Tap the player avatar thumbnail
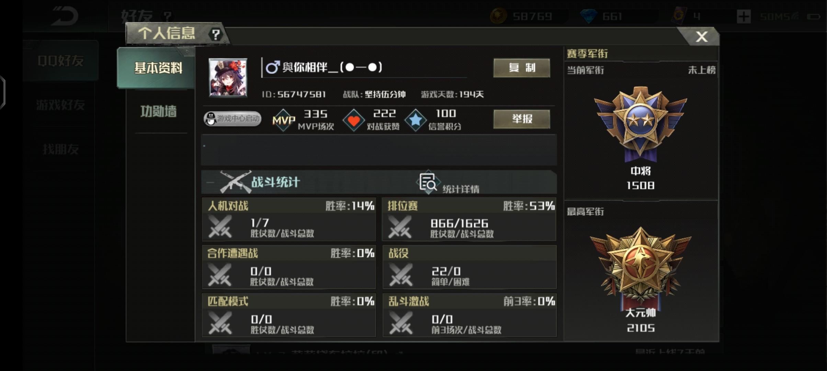The height and width of the screenshot is (371, 827). 228,77
